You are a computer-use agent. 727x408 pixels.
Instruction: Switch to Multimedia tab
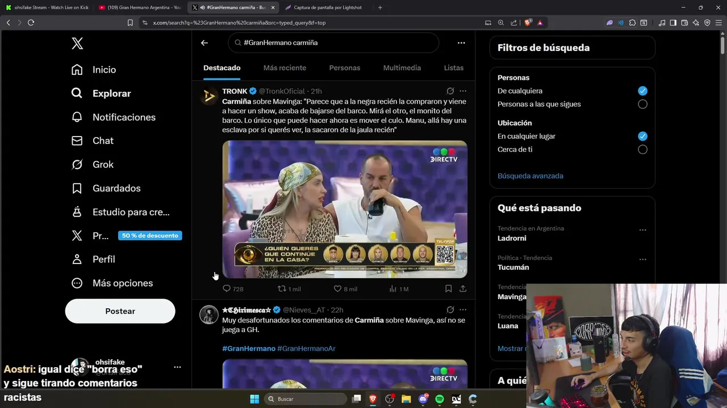click(x=402, y=67)
